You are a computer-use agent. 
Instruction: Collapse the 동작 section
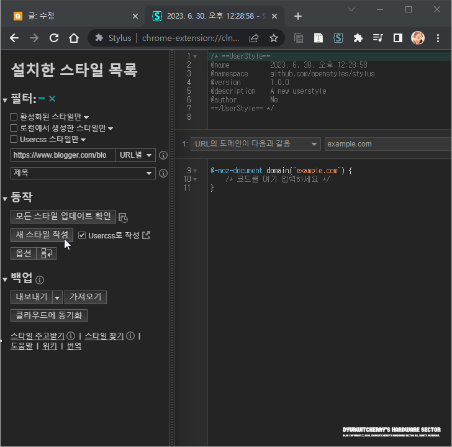coord(5,199)
